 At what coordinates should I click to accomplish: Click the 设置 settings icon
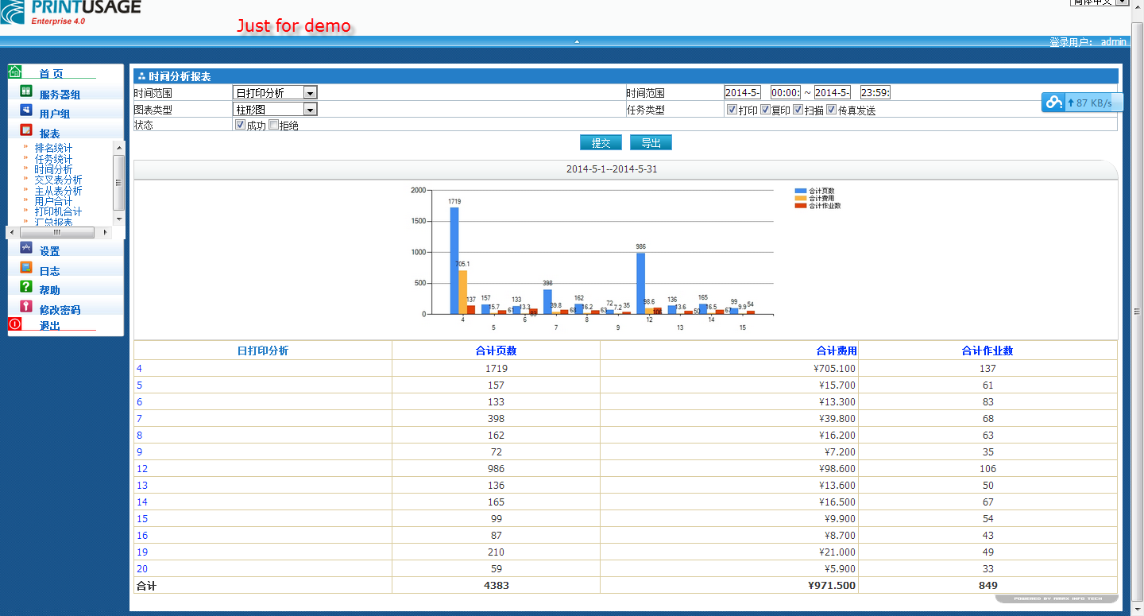pos(25,248)
